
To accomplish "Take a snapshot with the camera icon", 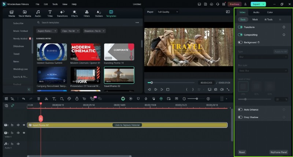I will point(216,90).
